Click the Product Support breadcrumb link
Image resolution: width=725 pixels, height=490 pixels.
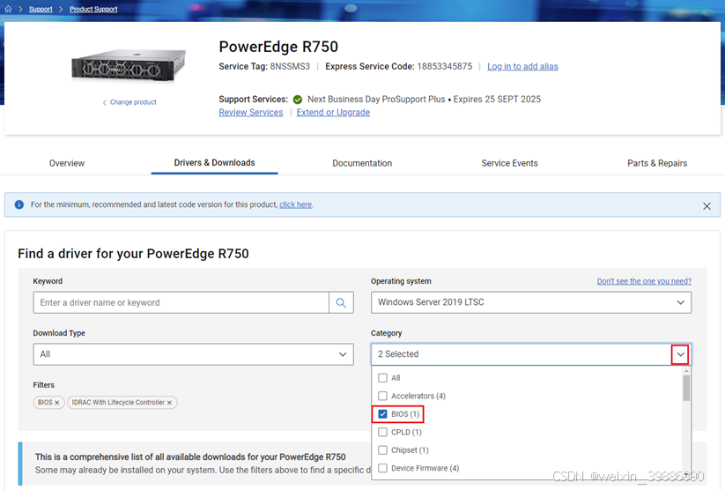pyautogui.click(x=93, y=10)
